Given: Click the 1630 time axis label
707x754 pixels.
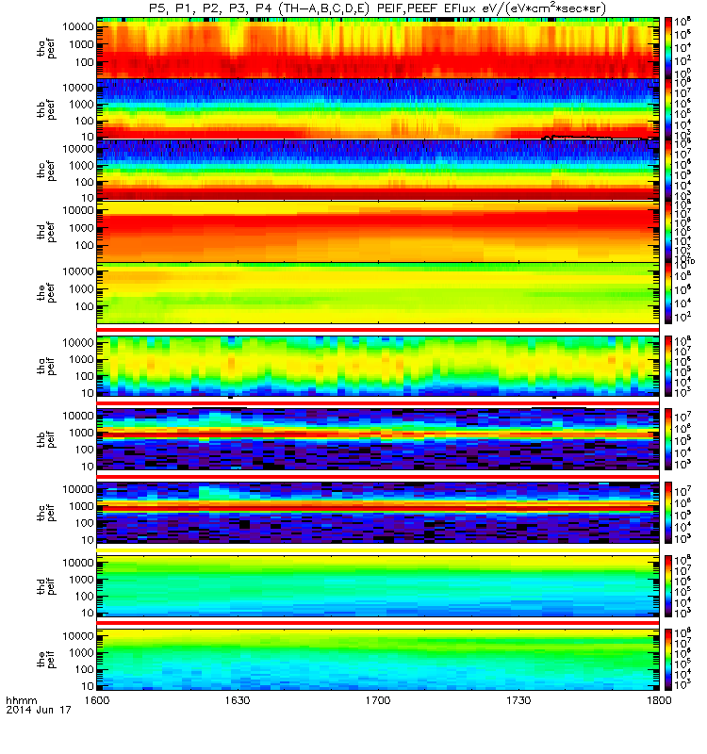Looking at the screenshot, I should [238, 700].
